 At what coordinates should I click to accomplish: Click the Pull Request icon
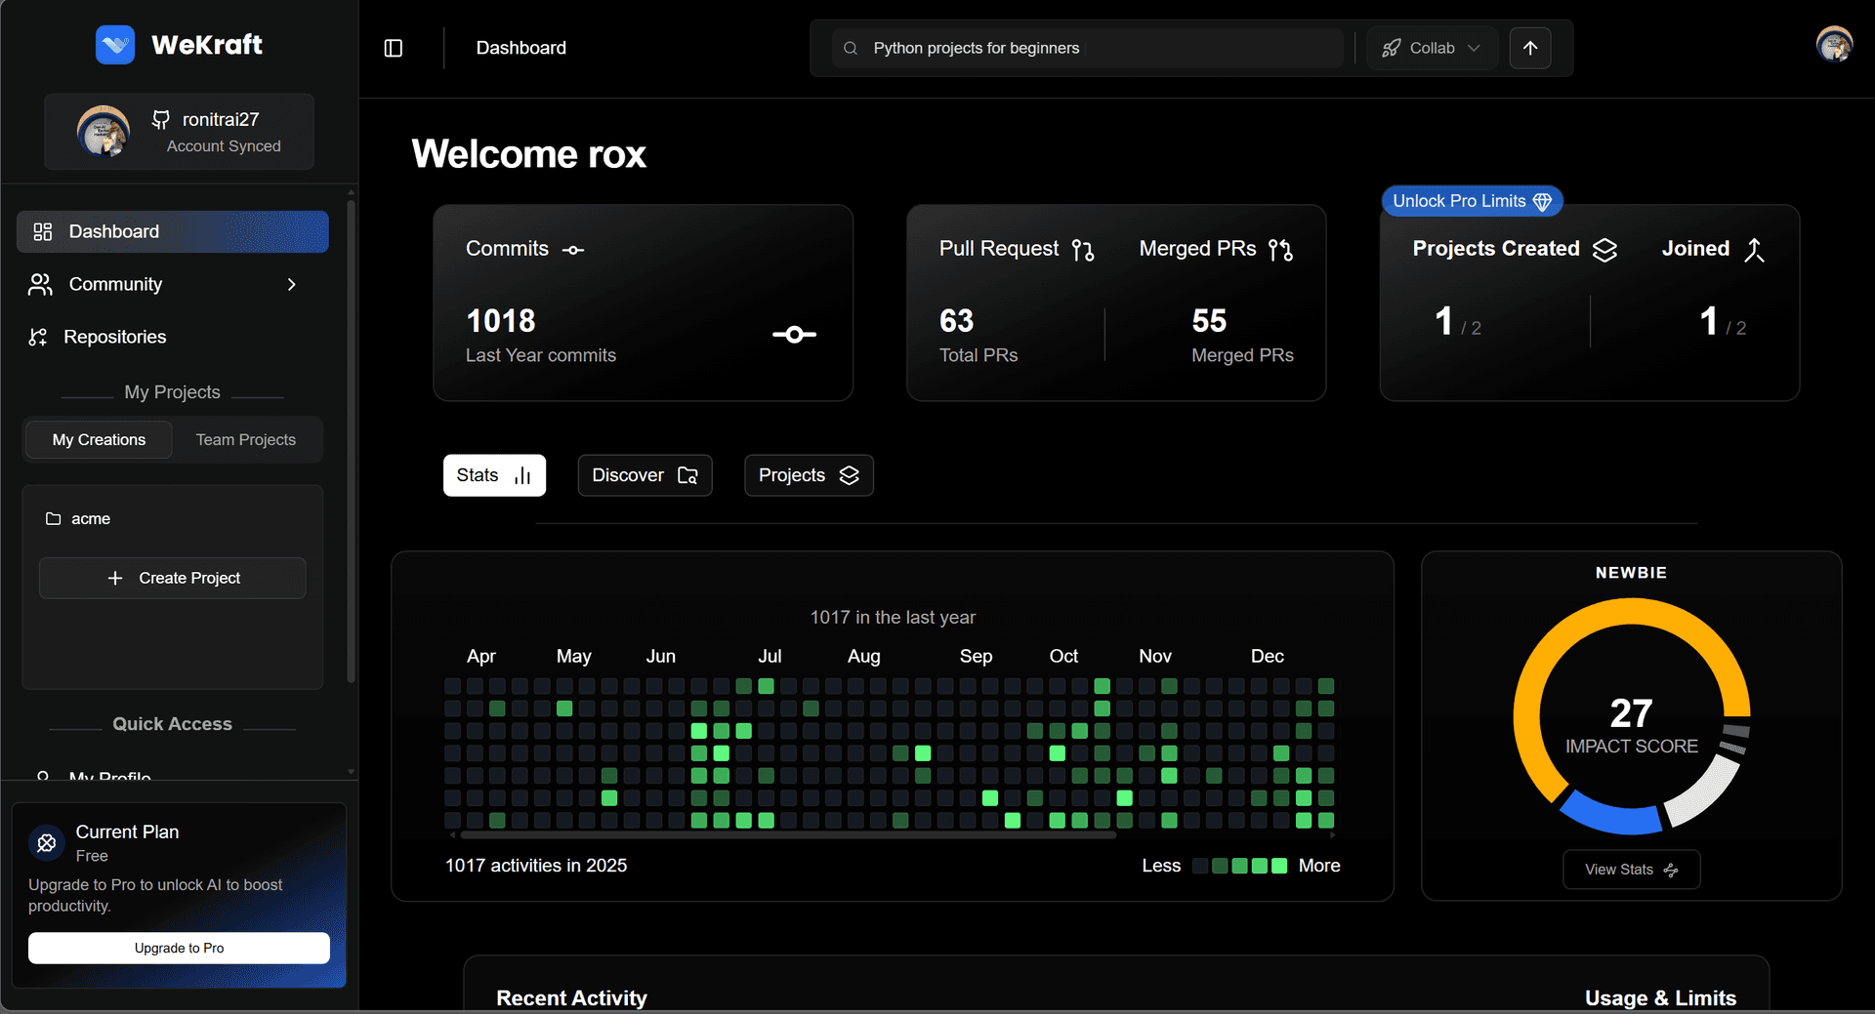pos(1082,250)
